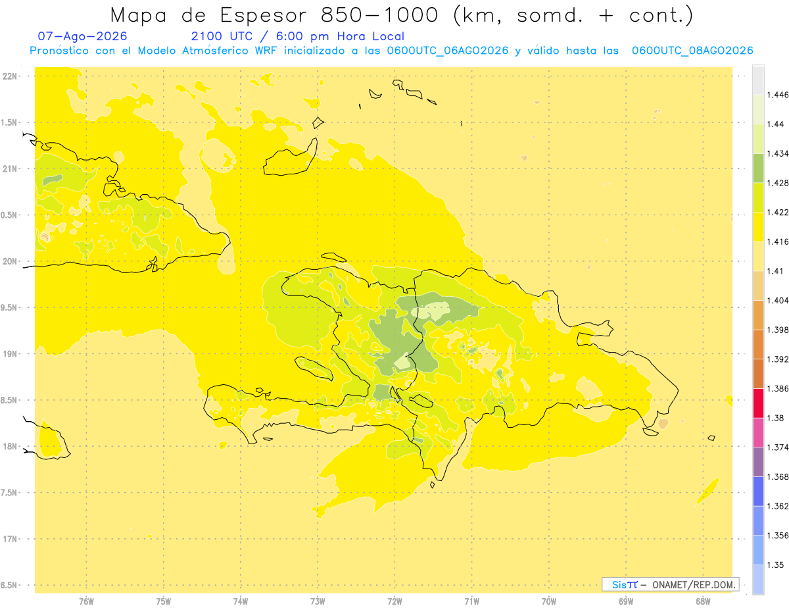The height and width of the screenshot is (610, 789).
Task: Click the legend value 1.374
Action: coord(778,447)
